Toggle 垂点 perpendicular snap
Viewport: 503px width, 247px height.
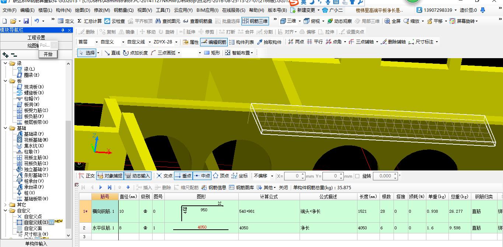coord(183,176)
